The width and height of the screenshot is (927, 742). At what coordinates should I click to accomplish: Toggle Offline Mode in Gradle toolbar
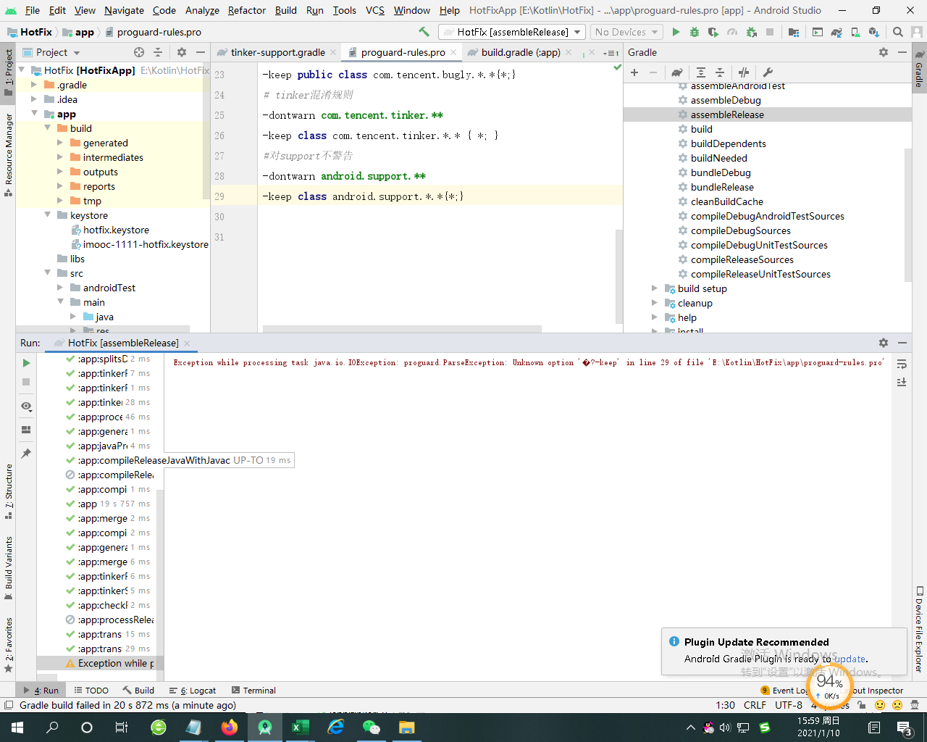coord(744,72)
